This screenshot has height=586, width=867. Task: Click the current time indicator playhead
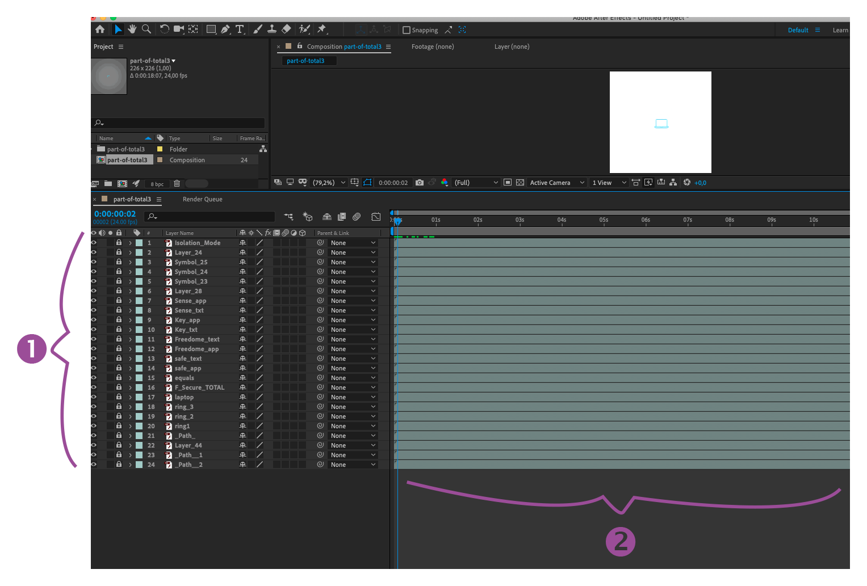[x=397, y=221]
